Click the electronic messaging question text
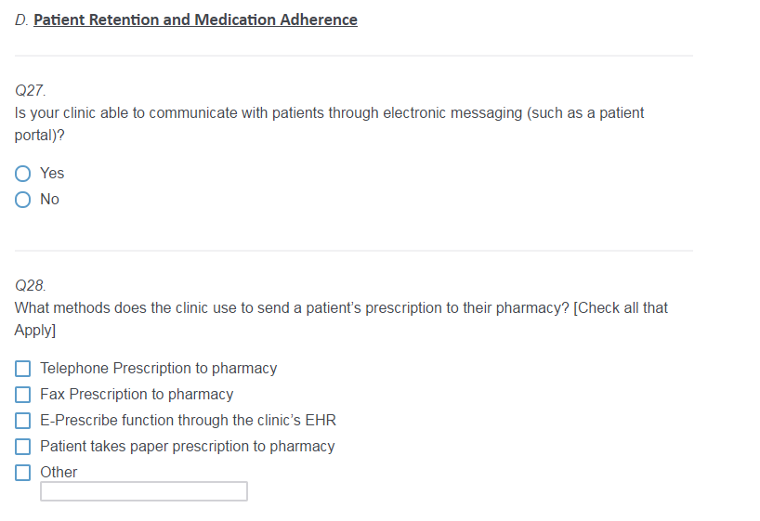 tap(329, 113)
